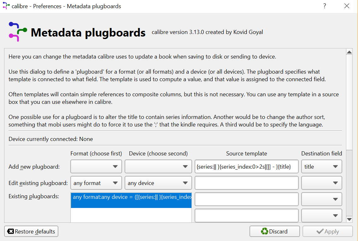Click the calibre logo icon in header

(x=18, y=32)
